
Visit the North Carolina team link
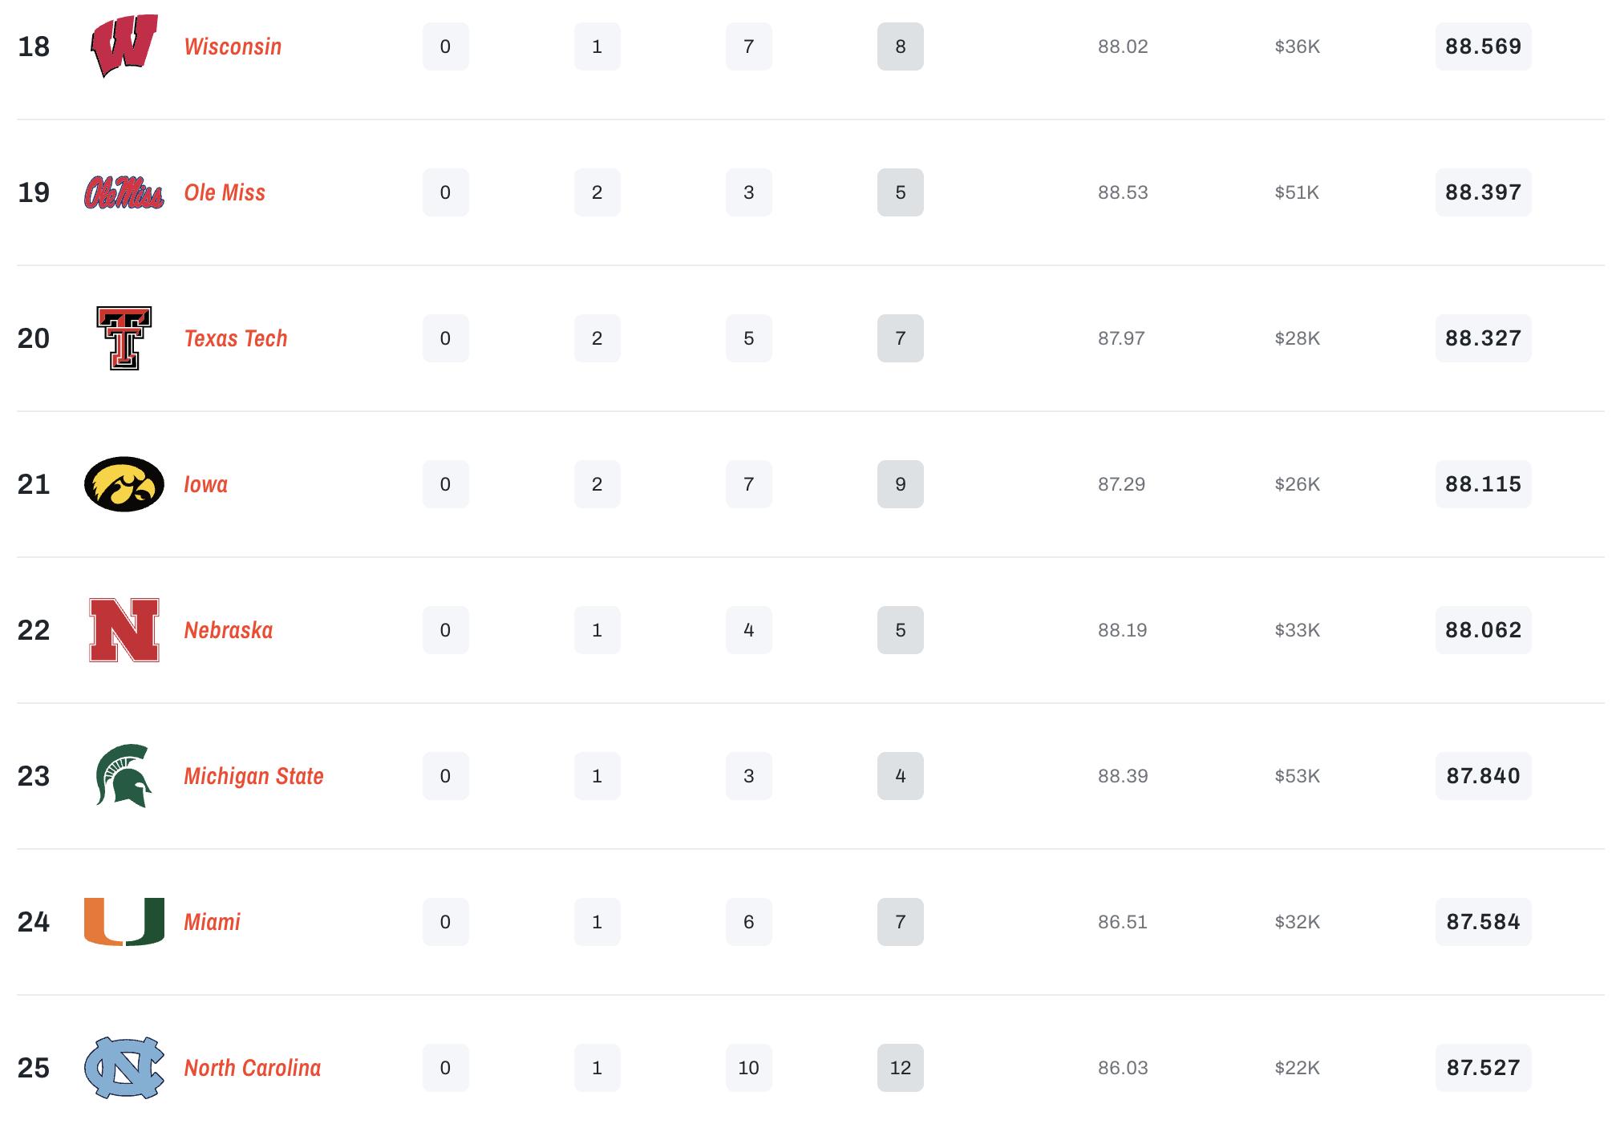pyautogui.click(x=253, y=1068)
